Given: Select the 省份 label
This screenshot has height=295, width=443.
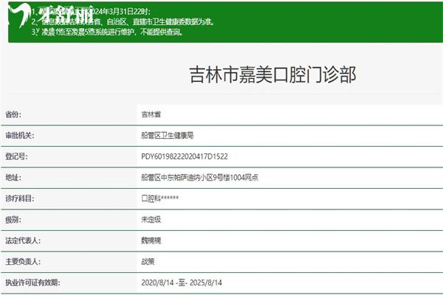Looking at the screenshot, I should coord(13,114).
